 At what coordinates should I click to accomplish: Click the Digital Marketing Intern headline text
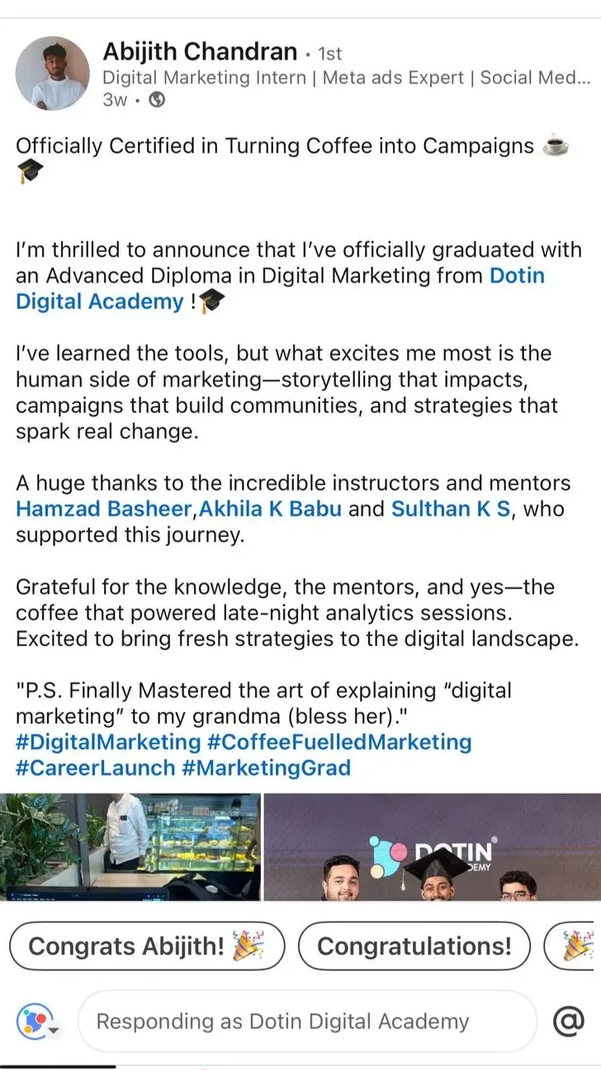[x=346, y=78]
